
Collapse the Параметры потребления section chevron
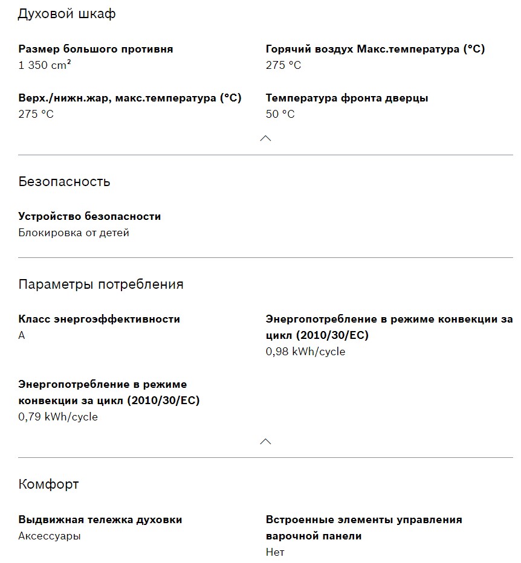point(265,442)
